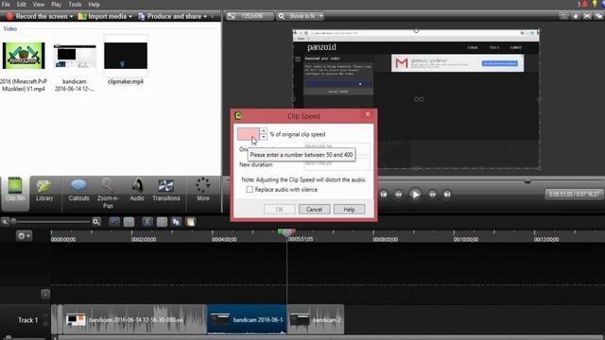605x340 pixels.
Task: Click OK in Clip Speed dialog
Action: [x=280, y=210]
